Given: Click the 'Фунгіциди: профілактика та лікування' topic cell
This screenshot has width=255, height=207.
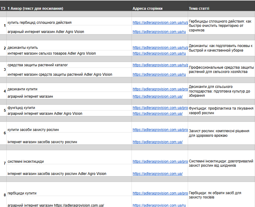Looking at the screenshot, I should (x=221, y=111).
